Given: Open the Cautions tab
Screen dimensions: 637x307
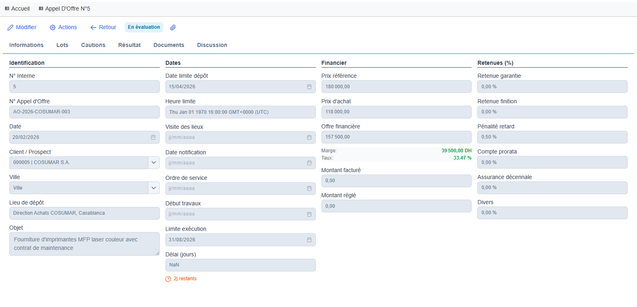Looking at the screenshot, I should coord(93,45).
